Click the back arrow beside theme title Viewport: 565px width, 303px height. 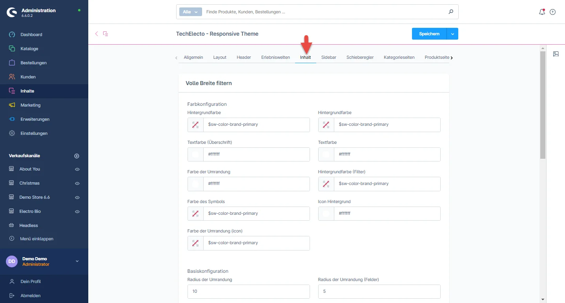pos(97,34)
